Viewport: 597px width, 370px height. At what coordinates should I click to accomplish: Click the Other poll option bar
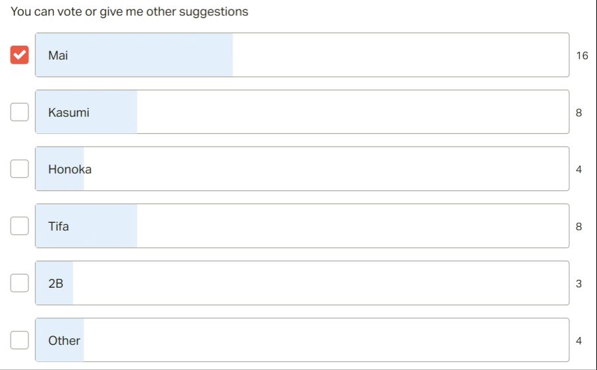click(302, 340)
